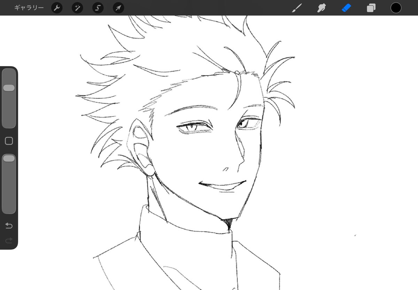This screenshot has height=290, width=418.
Task: Open the black color picker circle
Action: click(x=396, y=8)
